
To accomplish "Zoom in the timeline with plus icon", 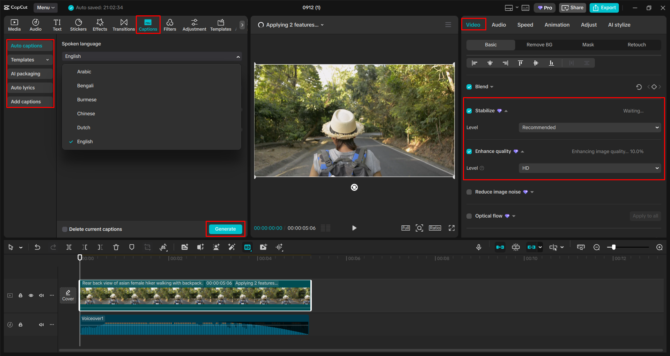I will pyautogui.click(x=659, y=247).
